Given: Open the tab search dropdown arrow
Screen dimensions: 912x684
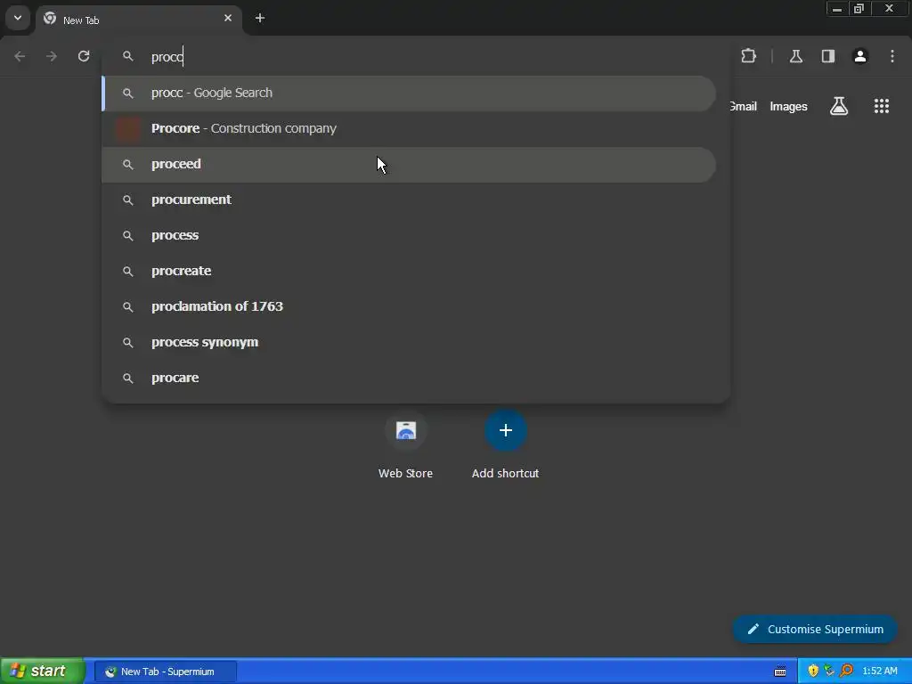Looking at the screenshot, I should (x=18, y=18).
